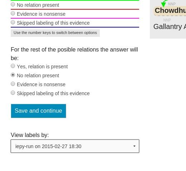The width and height of the screenshot is (186, 171).
Task: Click the blue colored separator line
Action: click(75, 27)
